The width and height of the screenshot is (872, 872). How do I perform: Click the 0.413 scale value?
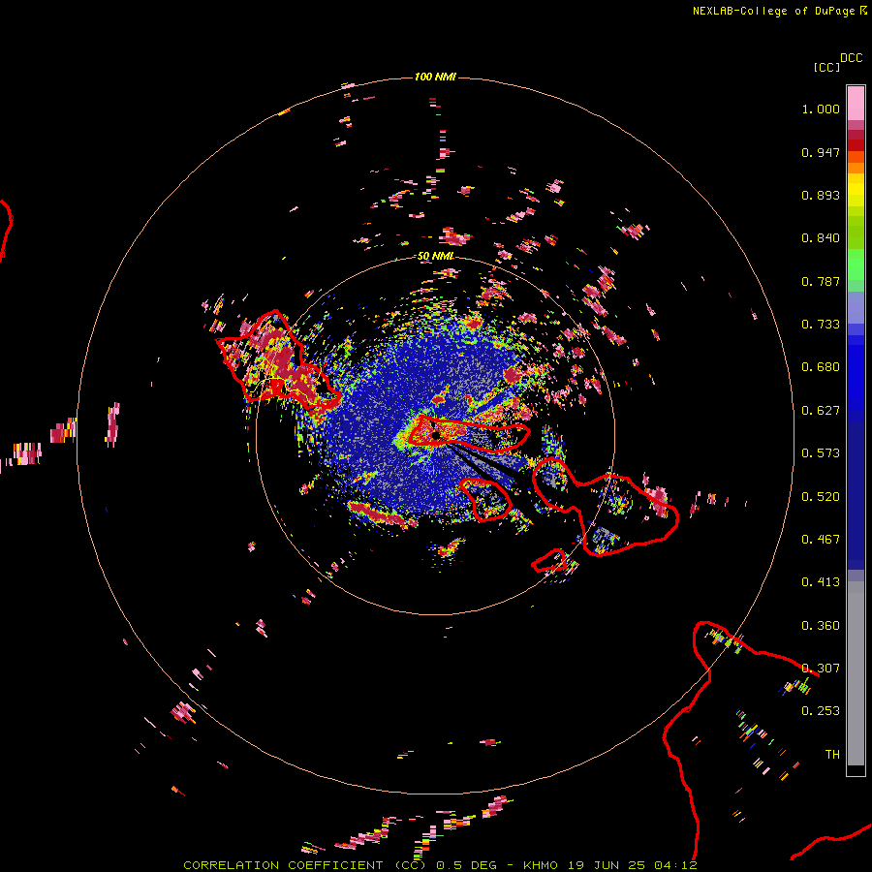[x=821, y=582]
